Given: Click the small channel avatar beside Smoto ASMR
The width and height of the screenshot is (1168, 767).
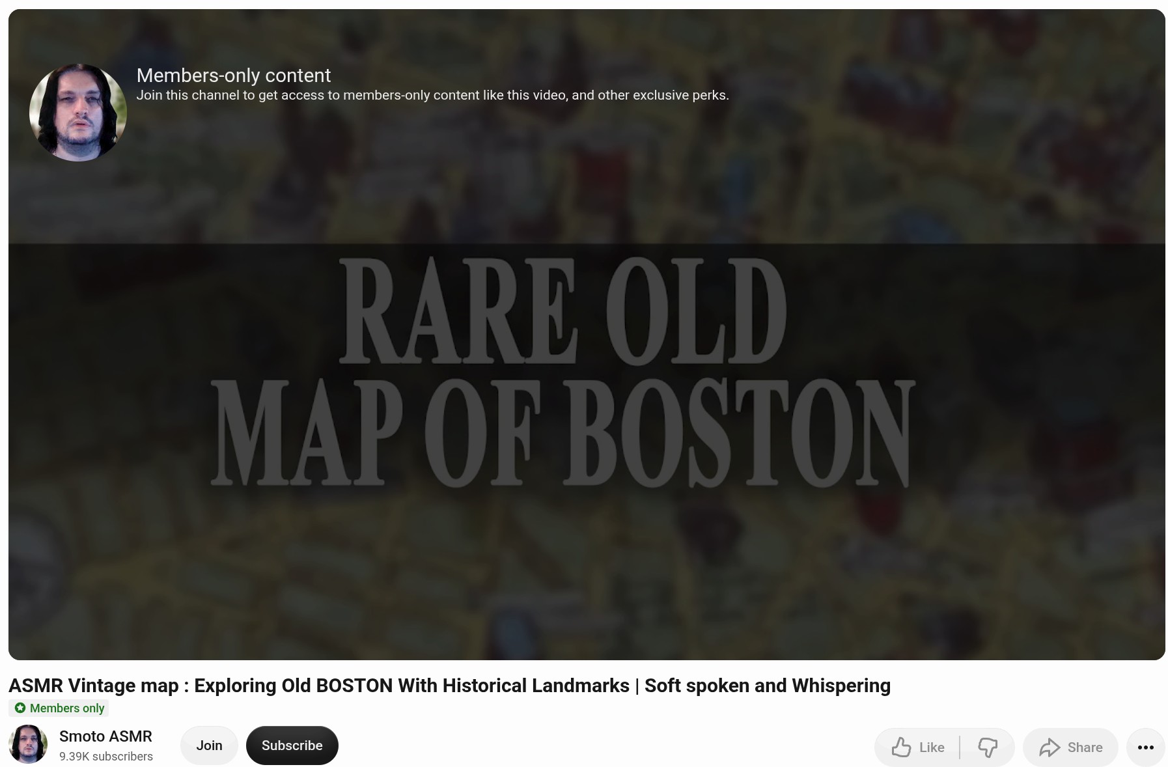Looking at the screenshot, I should point(28,744).
